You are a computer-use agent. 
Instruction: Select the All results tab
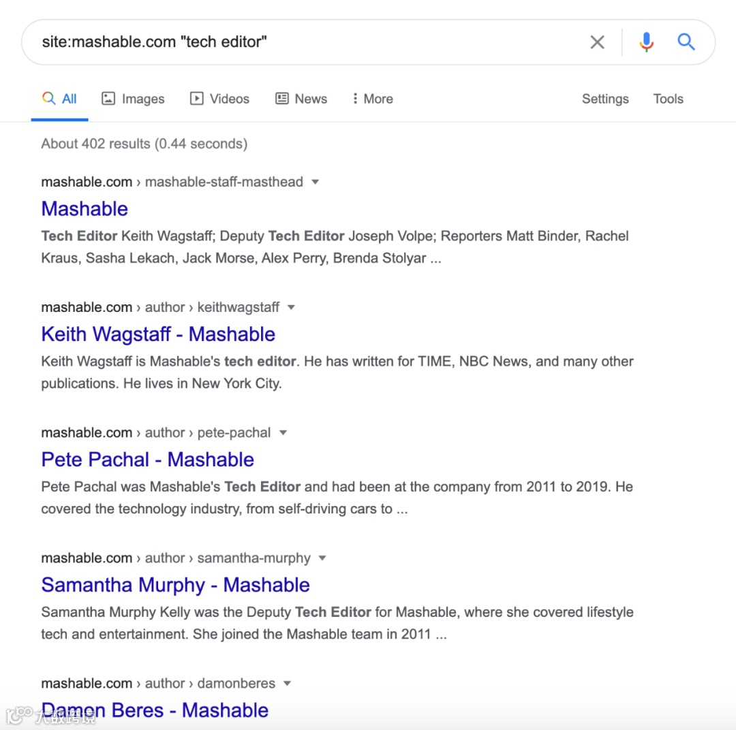tap(59, 99)
